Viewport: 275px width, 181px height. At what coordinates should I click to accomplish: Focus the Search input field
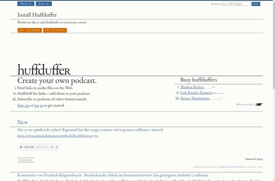point(236,4)
